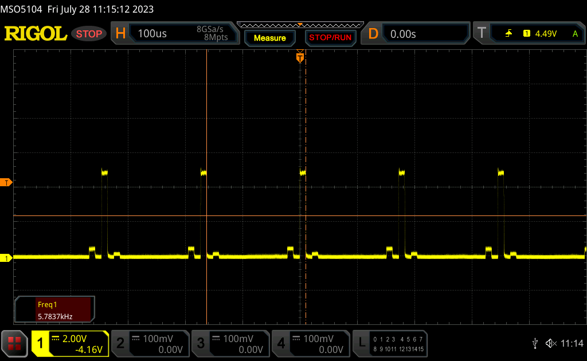This screenshot has height=361, width=587.
Task: Select the trigger level marker T at left
Action: coord(6,183)
